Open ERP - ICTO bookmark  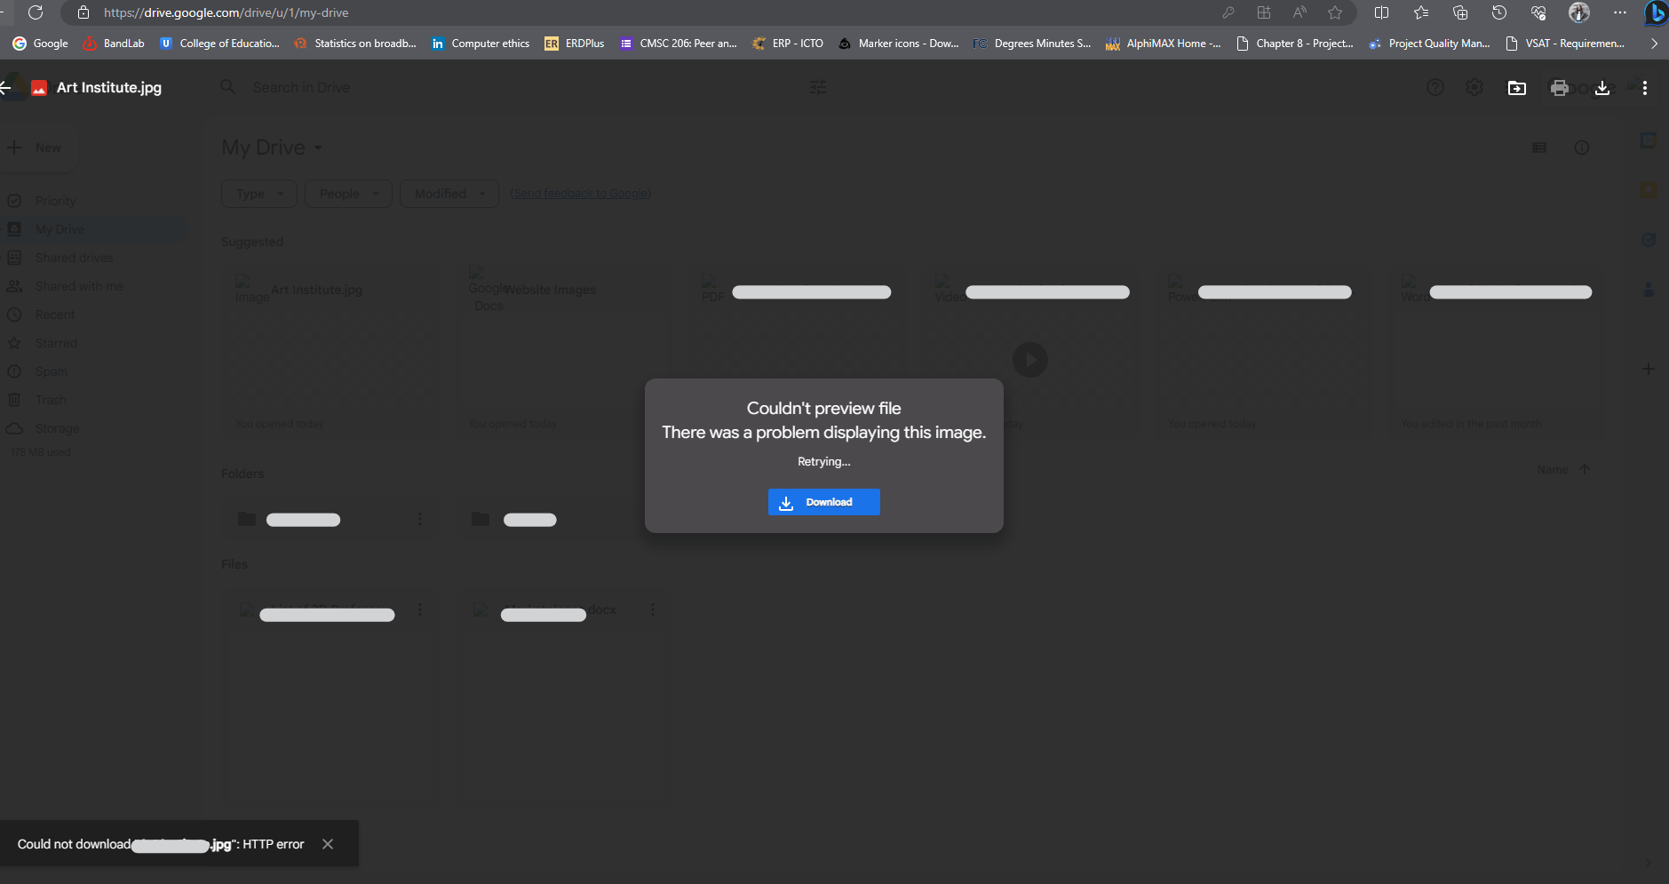click(x=788, y=44)
